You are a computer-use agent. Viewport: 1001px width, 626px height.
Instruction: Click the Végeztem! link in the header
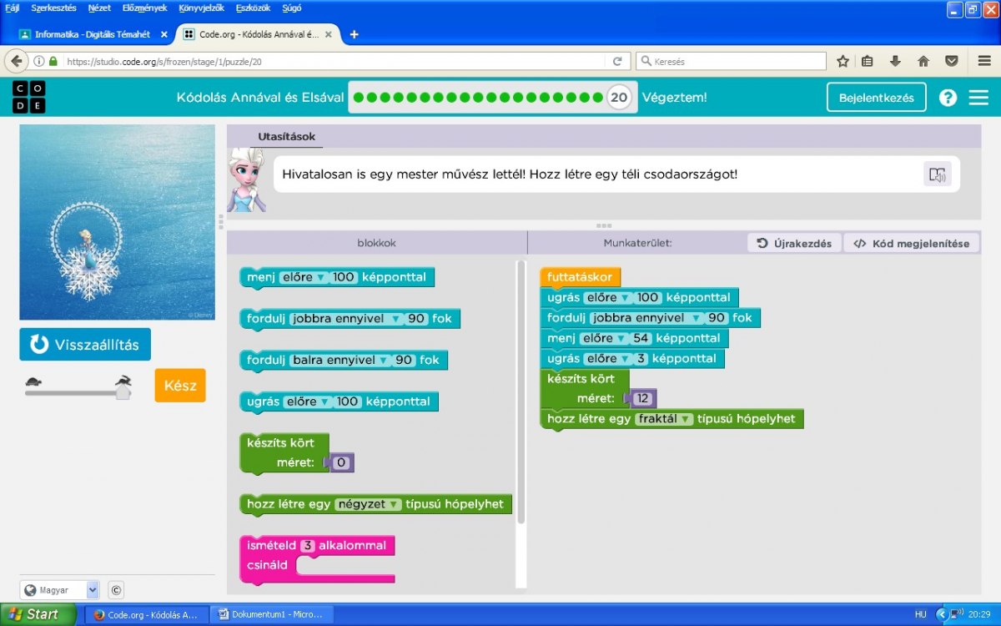coord(674,98)
